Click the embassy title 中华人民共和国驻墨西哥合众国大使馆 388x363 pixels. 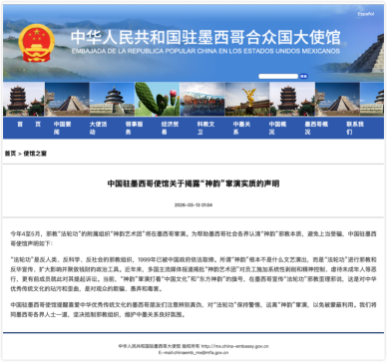click(205, 37)
